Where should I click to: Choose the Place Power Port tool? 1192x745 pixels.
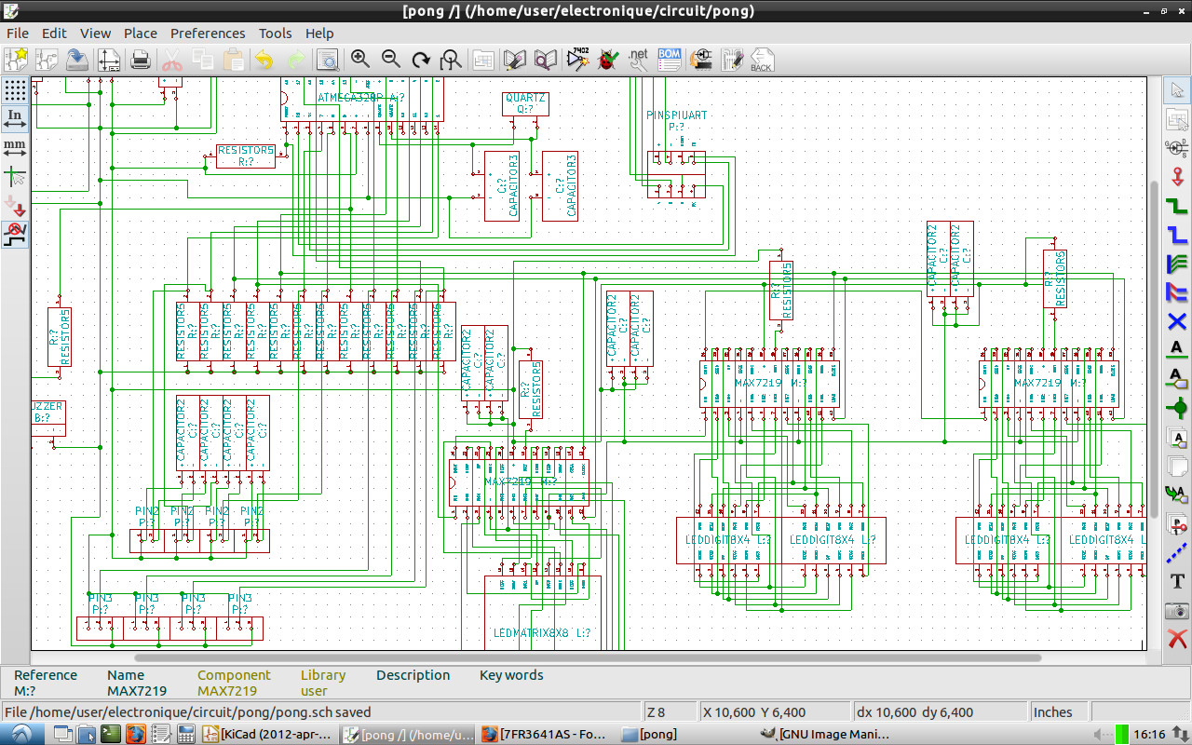tap(1177, 177)
